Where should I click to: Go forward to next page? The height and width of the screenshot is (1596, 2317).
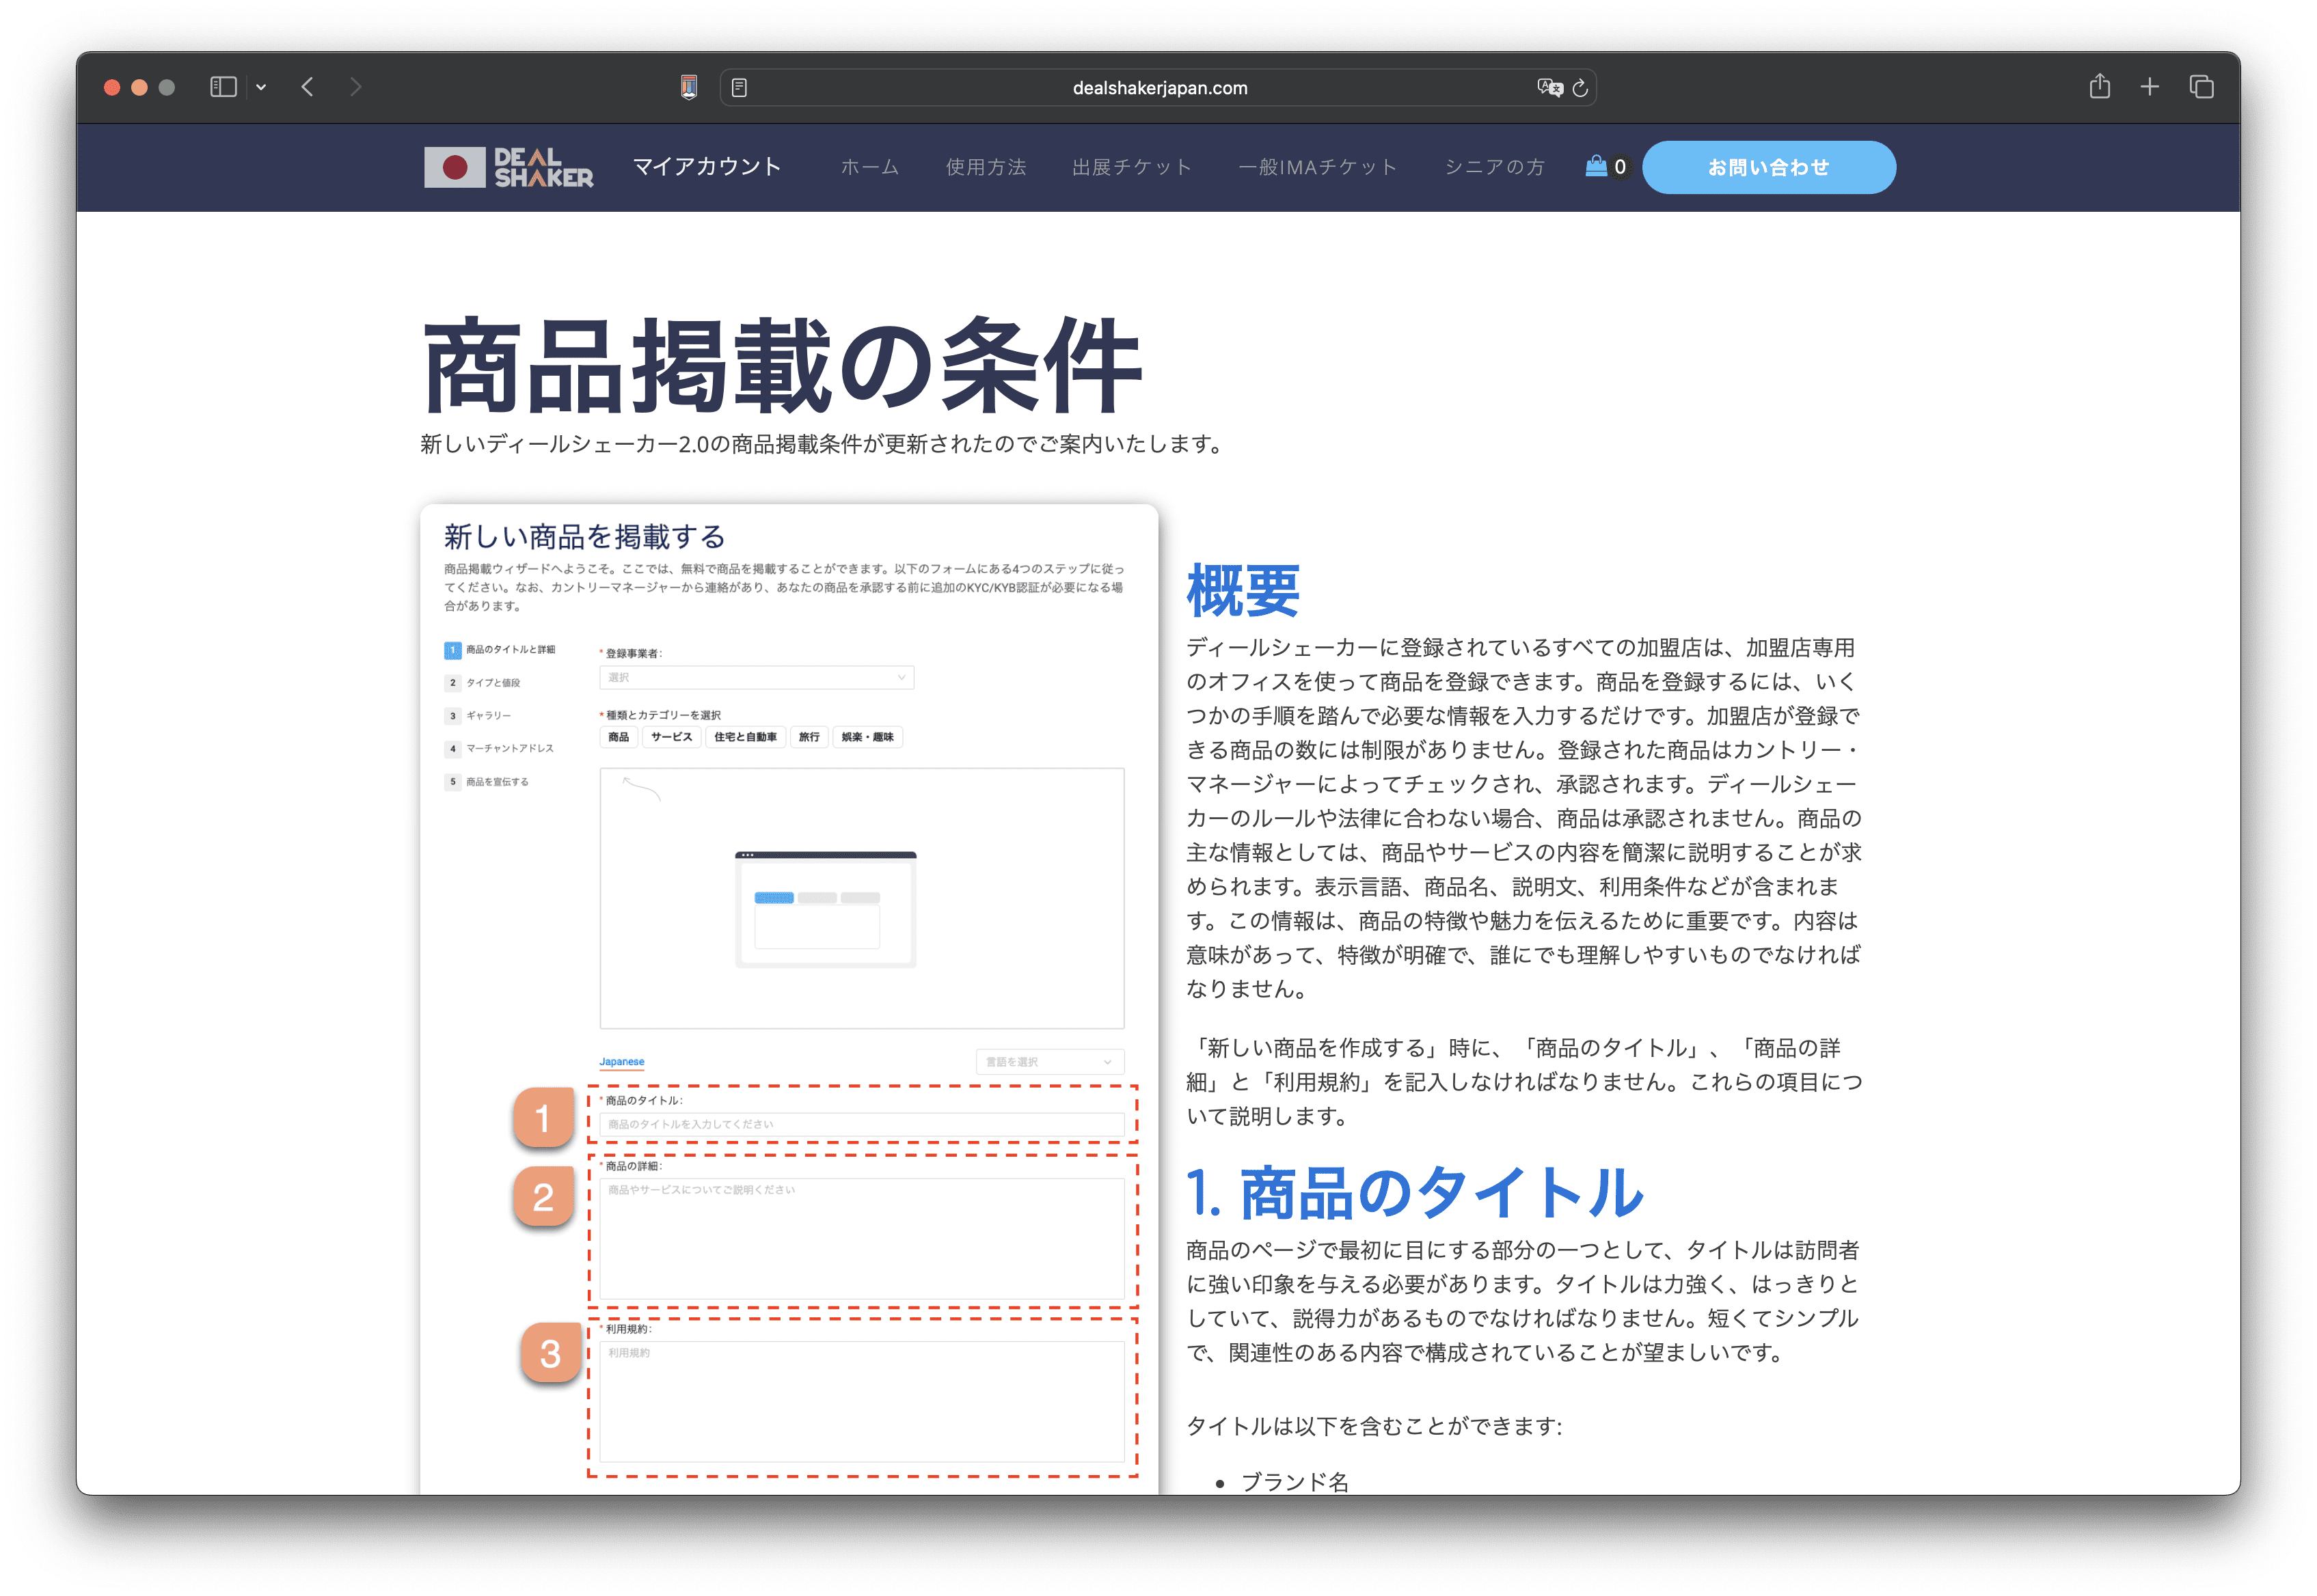355,87
